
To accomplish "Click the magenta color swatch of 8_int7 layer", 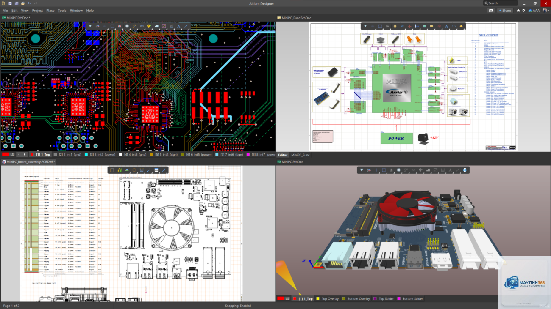I will coord(248,155).
